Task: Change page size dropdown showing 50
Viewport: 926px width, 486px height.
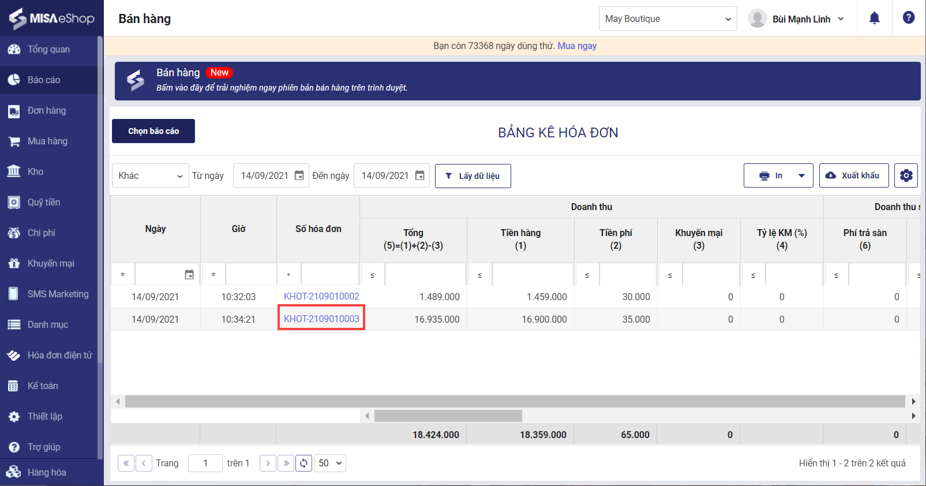Action: (330, 463)
